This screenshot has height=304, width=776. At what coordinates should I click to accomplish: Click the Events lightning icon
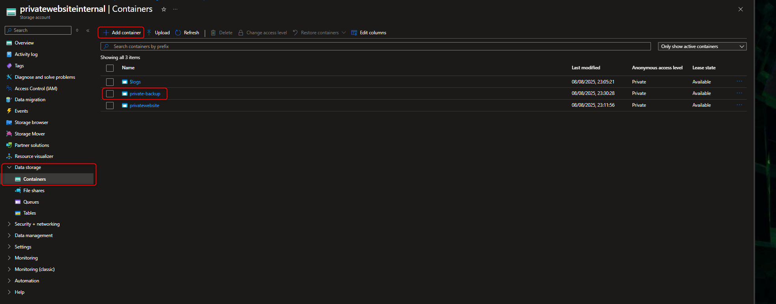pos(9,111)
